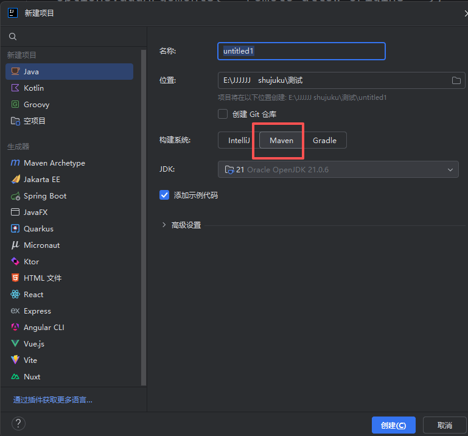Select the Groovy project icon
The height and width of the screenshot is (436, 468).
(15, 104)
